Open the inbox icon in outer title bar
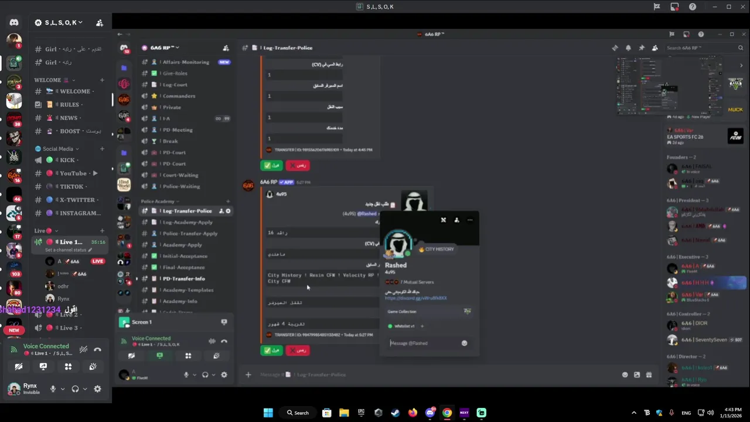 point(674,7)
